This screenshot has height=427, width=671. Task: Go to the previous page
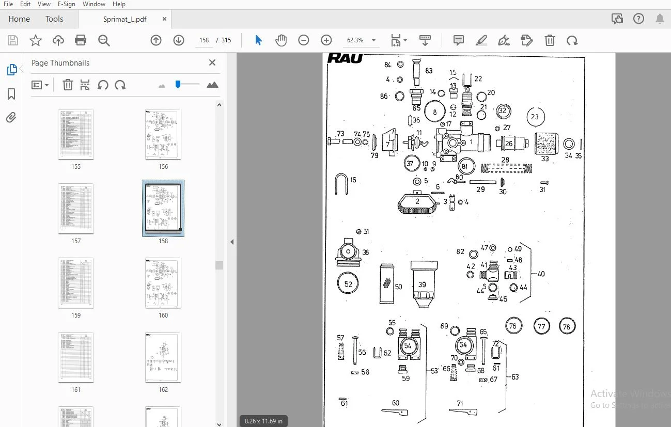point(156,40)
